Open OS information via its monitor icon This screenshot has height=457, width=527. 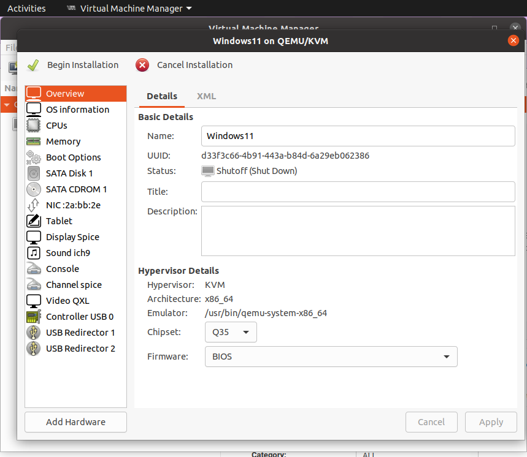point(34,110)
